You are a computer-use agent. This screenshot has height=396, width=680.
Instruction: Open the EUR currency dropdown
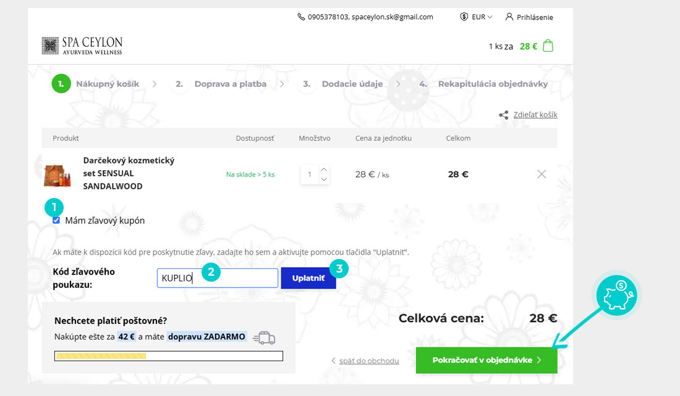(482, 17)
